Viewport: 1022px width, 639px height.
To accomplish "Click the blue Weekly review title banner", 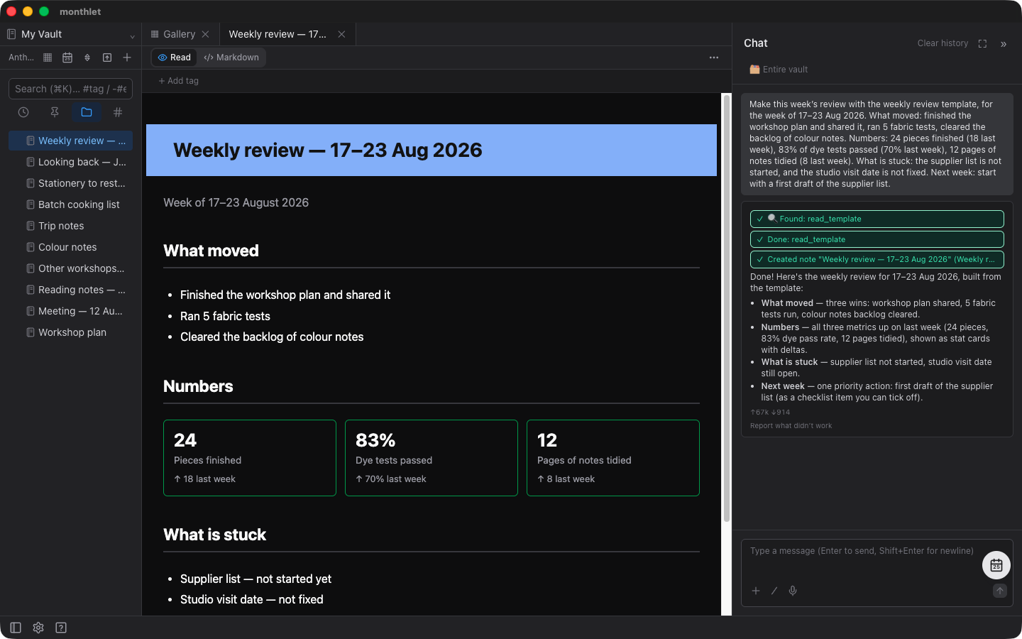I will click(432, 151).
